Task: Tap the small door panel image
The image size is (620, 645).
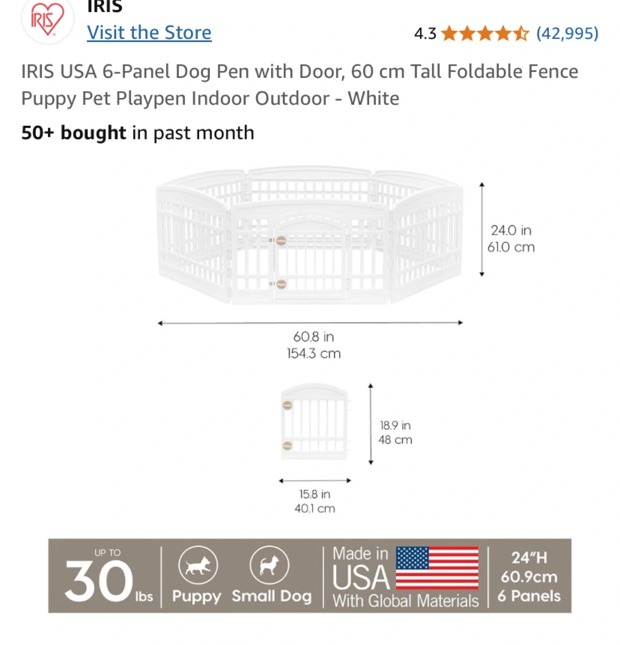Action: tap(315, 421)
